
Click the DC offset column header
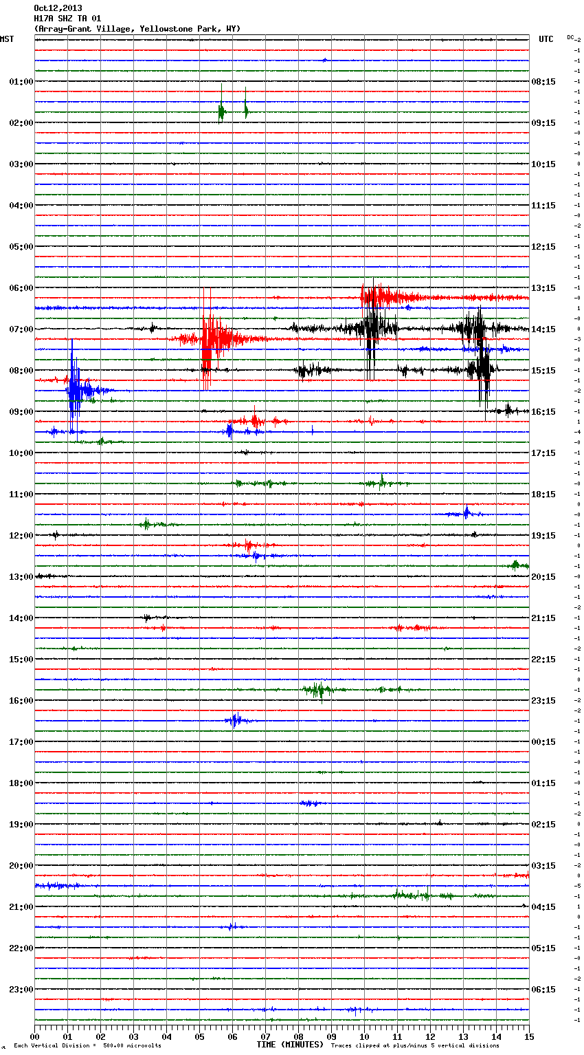pos(572,38)
